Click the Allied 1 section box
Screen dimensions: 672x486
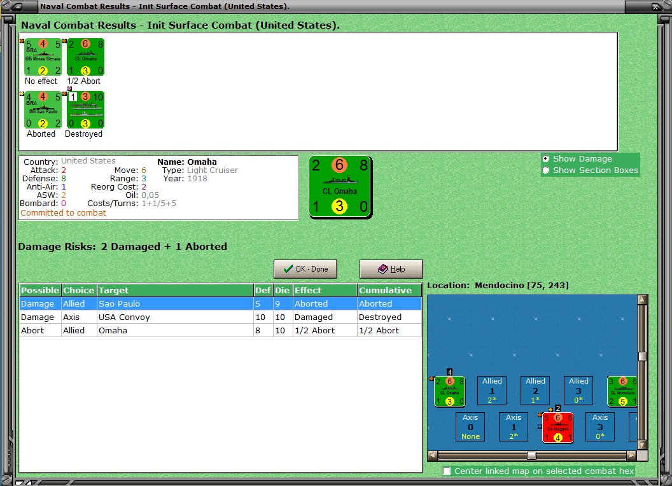pos(492,391)
